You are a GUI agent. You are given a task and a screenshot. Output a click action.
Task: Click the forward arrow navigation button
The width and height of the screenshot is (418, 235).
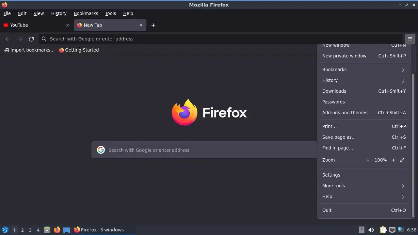(20, 39)
